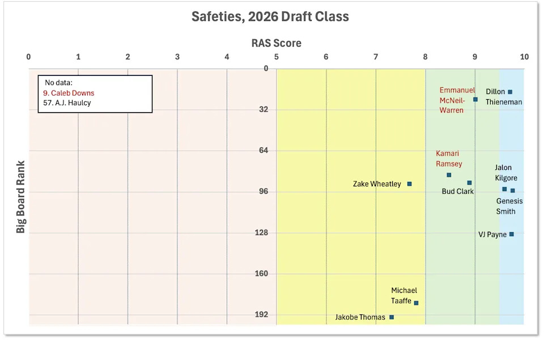Select Bud Clark's data marker
This screenshot has width=544, height=341.
[469, 182]
